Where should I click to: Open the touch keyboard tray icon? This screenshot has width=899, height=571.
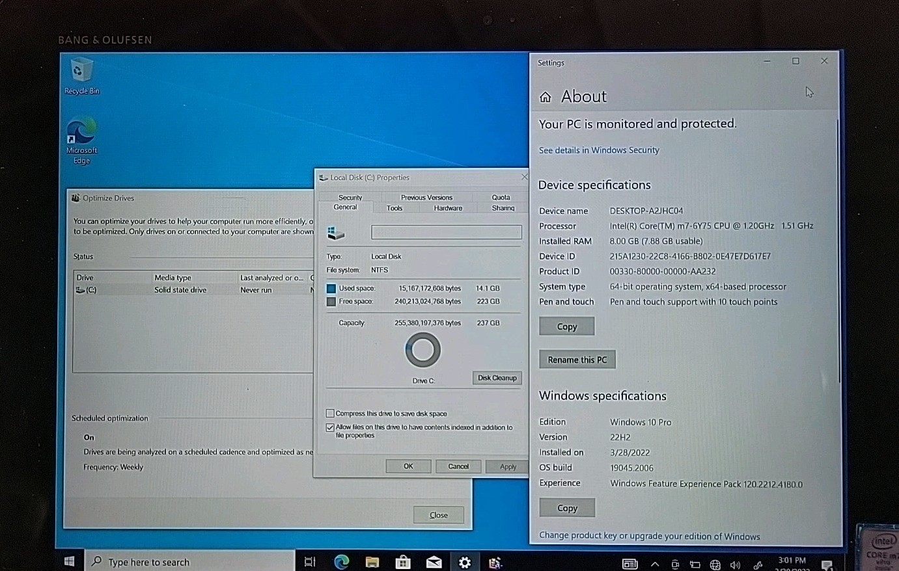[x=629, y=564]
